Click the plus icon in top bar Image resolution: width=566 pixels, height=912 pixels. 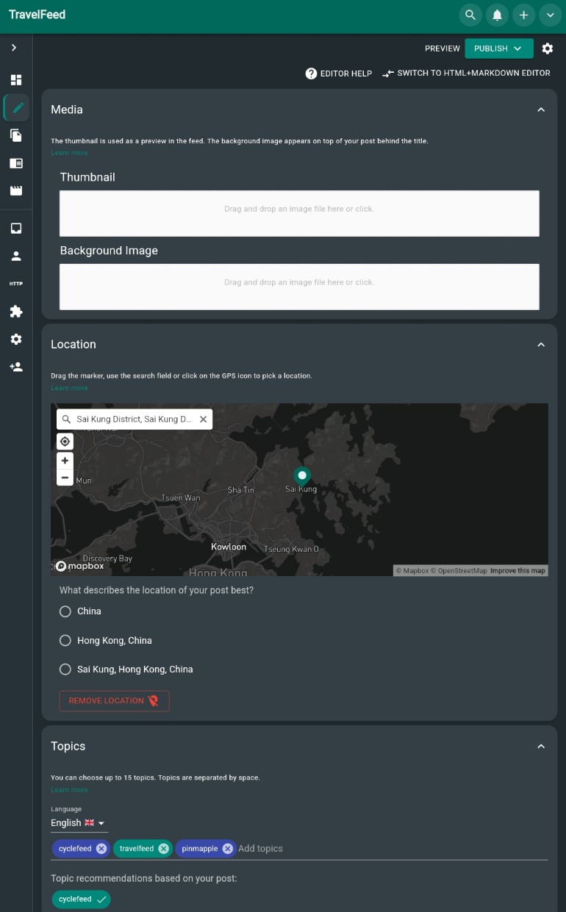pos(523,15)
